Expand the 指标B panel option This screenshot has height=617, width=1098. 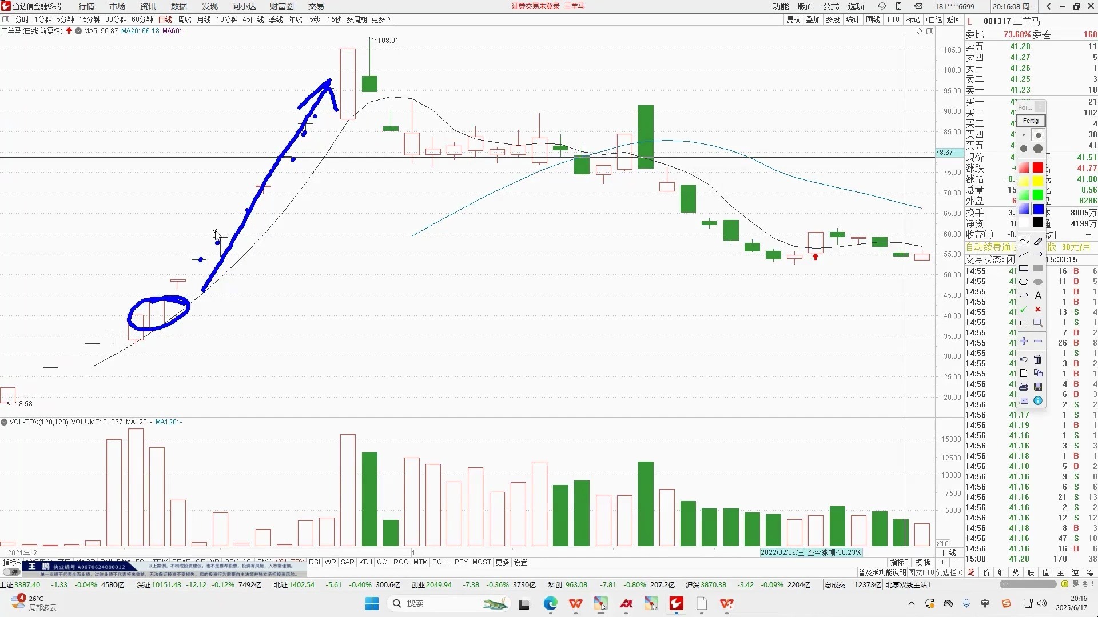click(899, 562)
